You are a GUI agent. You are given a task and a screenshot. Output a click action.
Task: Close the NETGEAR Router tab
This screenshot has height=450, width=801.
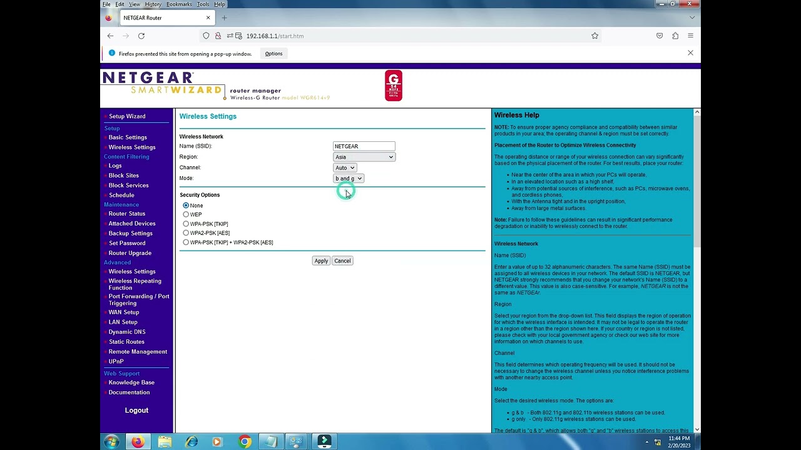click(208, 17)
